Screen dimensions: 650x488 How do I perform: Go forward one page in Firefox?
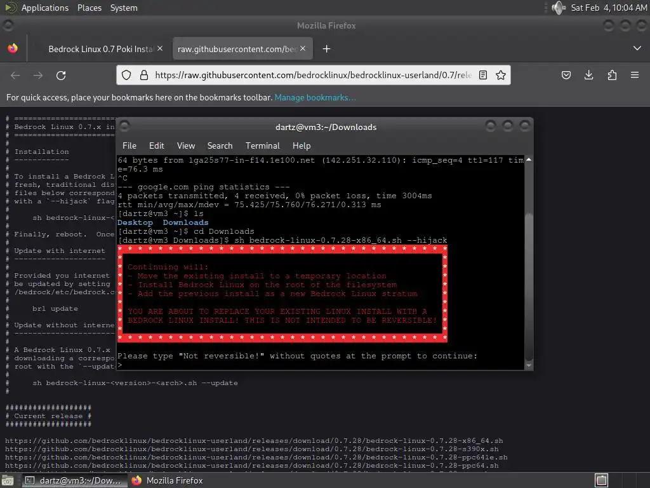tap(38, 75)
